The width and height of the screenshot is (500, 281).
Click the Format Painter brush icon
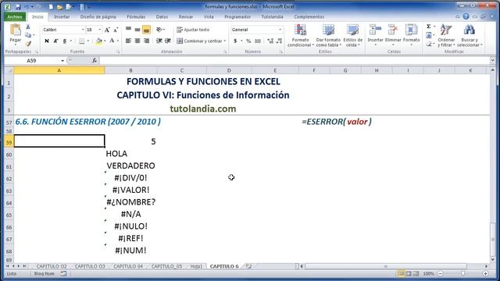(x=28, y=44)
